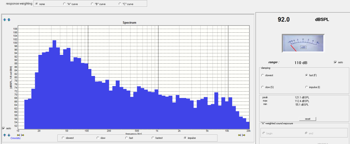
Task: Choose fast spectrum averaging below graph
Action: point(126,138)
